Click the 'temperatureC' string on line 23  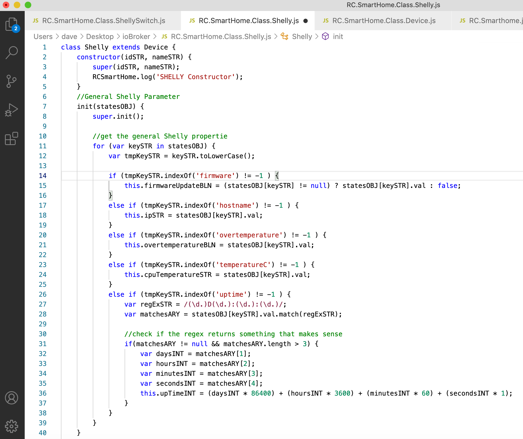243,265
